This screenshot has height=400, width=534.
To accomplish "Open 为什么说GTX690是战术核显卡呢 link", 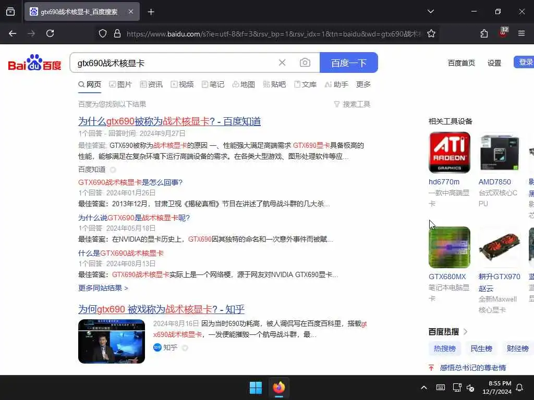I will (x=134, y=218).
